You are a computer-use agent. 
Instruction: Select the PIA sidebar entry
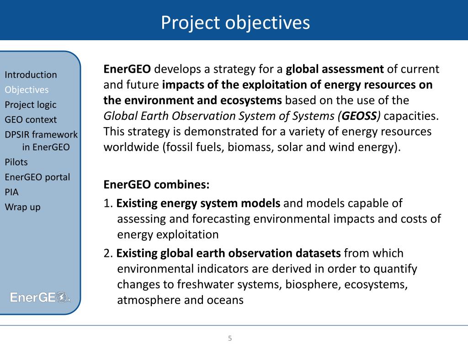(x=11, y=192)
